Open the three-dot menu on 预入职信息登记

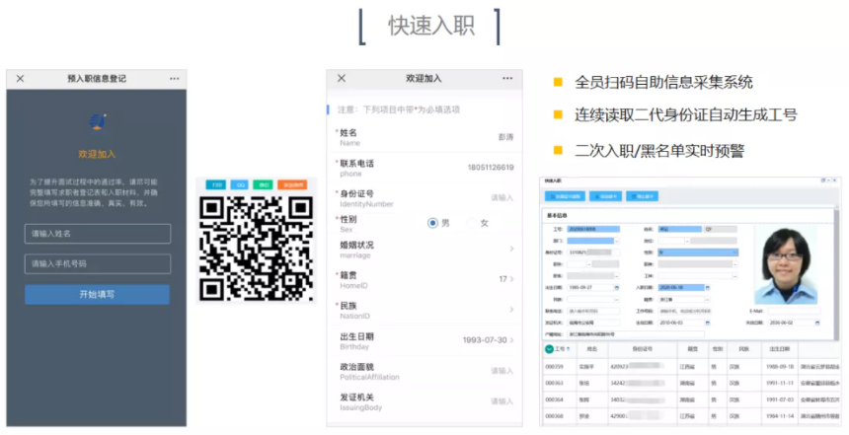[175, 78]
